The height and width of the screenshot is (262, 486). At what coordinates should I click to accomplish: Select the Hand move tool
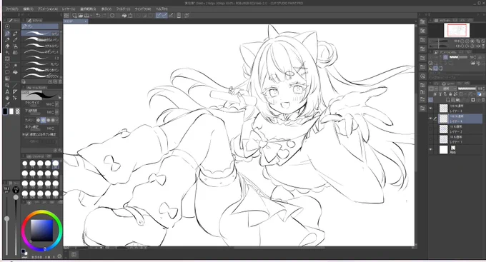click(7, 98)
